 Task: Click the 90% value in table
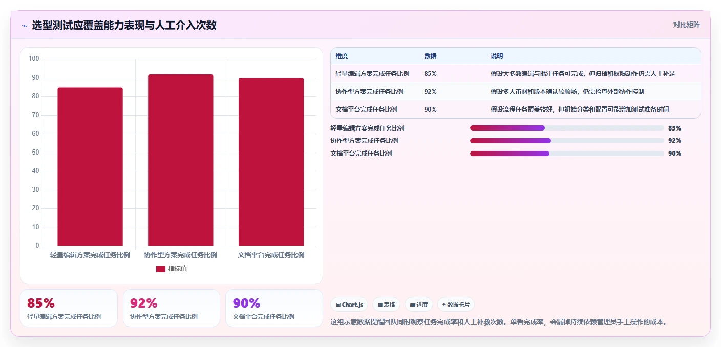click(430, 110)
